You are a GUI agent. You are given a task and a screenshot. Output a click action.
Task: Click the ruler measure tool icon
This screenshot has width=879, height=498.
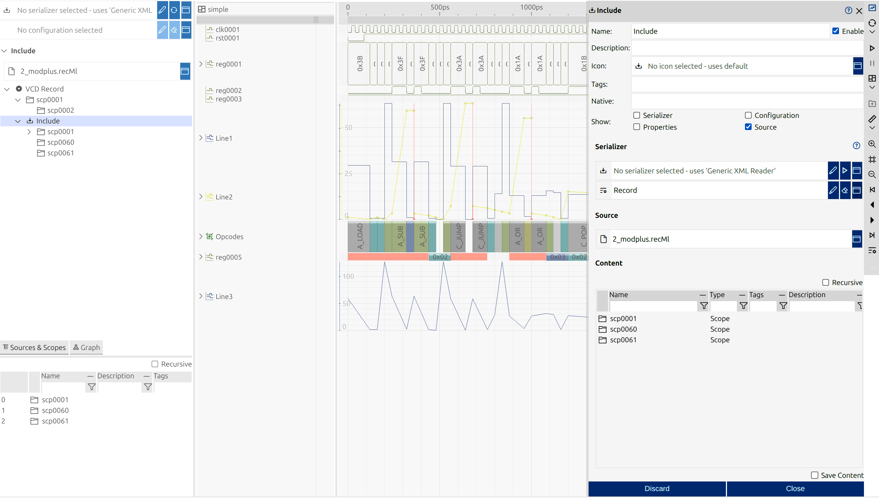pos(872,119)
